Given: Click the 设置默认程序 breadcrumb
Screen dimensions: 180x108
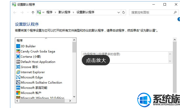Looking at the screenshot, I should 85,12.
